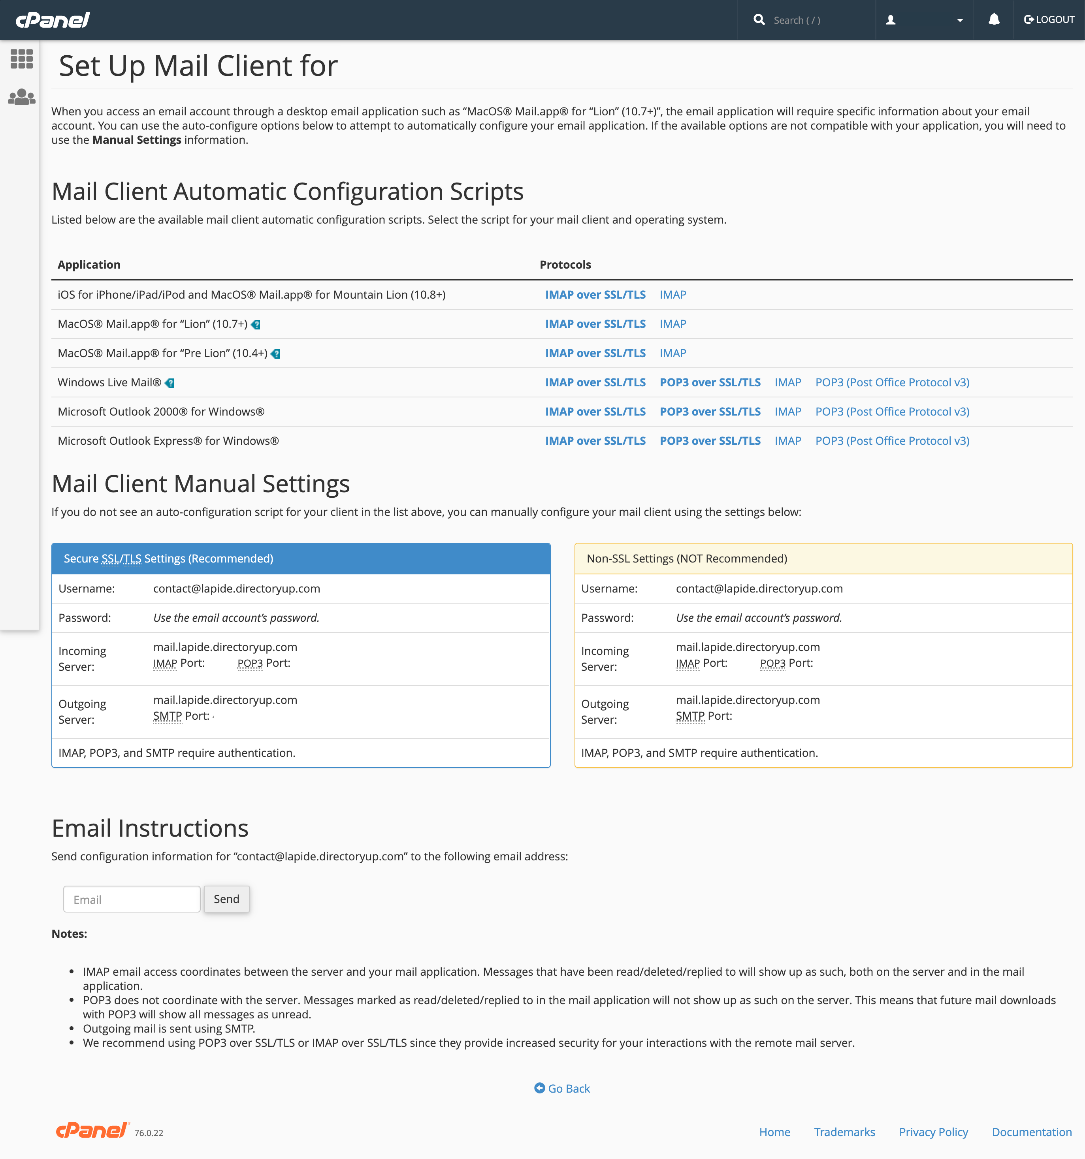Click the Go Back arrow icon
This screenshot has width=1085, height=1159.
click(539, 1088)
